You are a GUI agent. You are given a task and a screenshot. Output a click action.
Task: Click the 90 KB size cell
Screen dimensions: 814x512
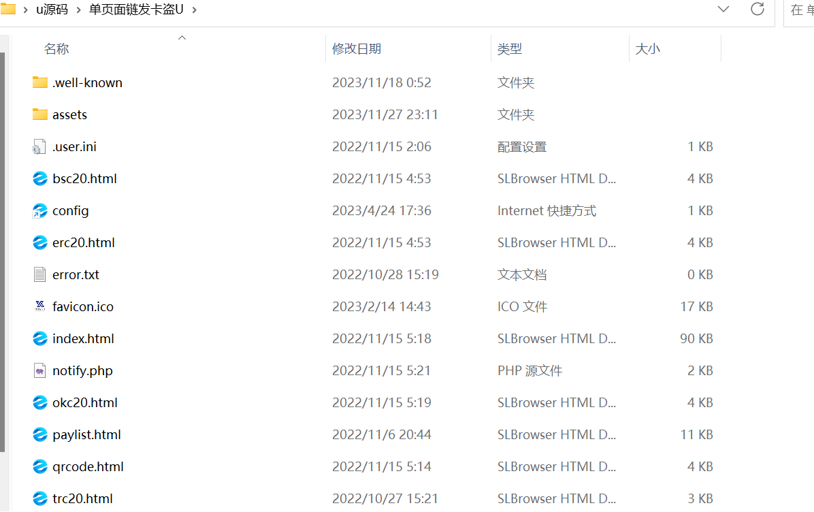tap(696, 338)
